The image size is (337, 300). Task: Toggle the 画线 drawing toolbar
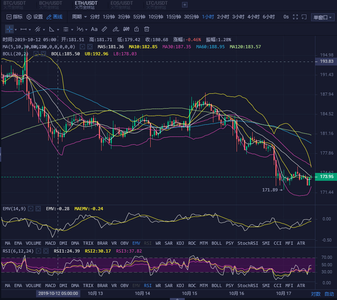click(55, 17)
